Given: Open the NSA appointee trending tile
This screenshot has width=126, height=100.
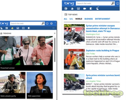Looking at the screenshot, I should tap(40, 85).
